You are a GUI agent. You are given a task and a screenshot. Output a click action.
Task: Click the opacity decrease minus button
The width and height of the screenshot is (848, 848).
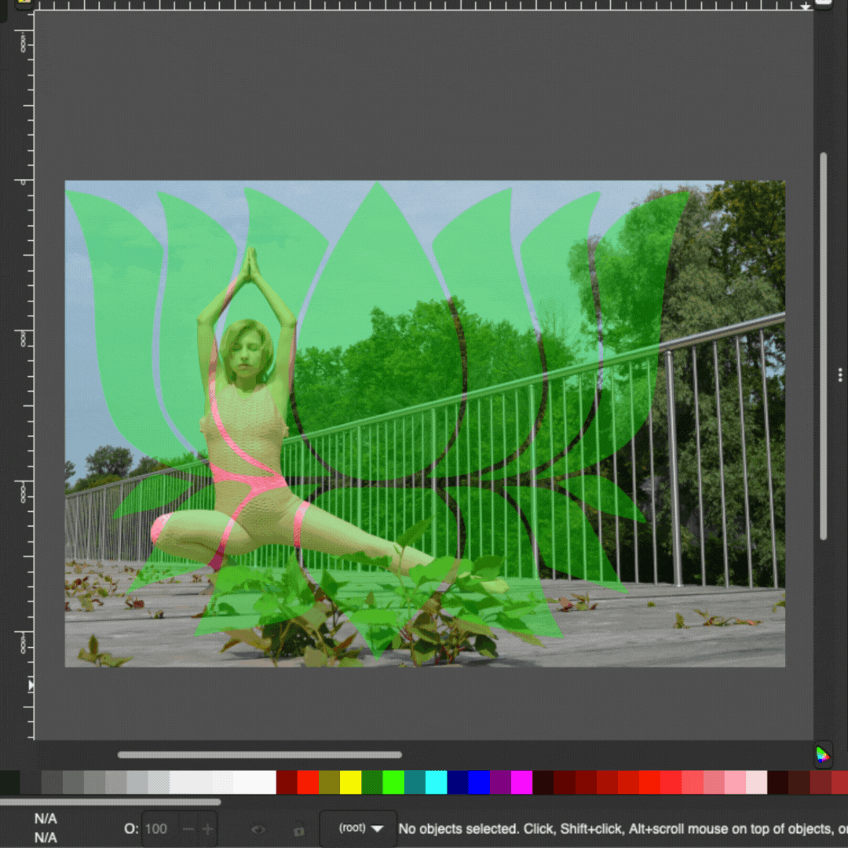point(188,829)
